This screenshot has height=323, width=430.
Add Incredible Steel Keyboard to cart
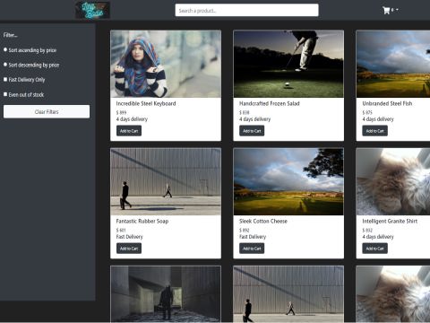coord(129,131)
